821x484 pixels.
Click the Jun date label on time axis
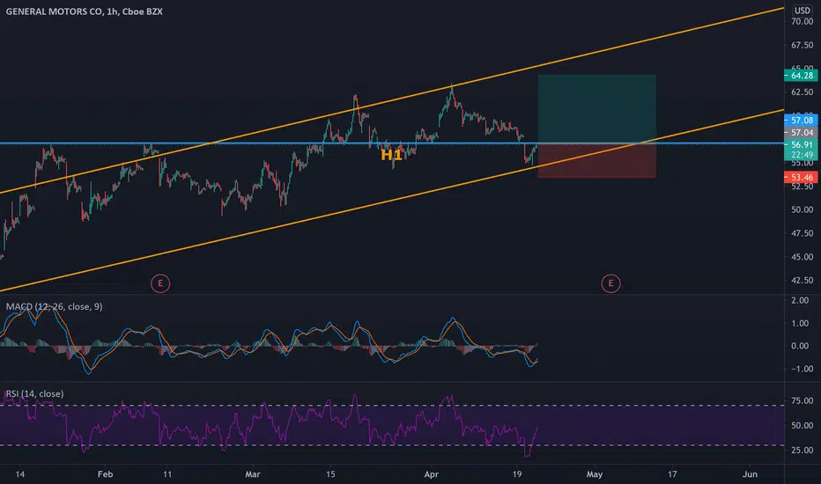(750, 474)
